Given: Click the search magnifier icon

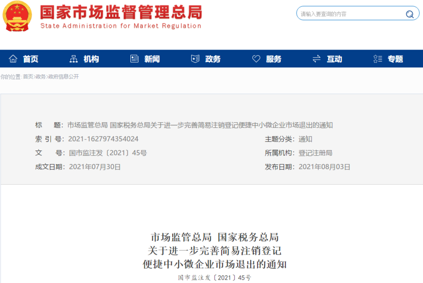Looking at the screenshot, I should [x=410, y=13].
